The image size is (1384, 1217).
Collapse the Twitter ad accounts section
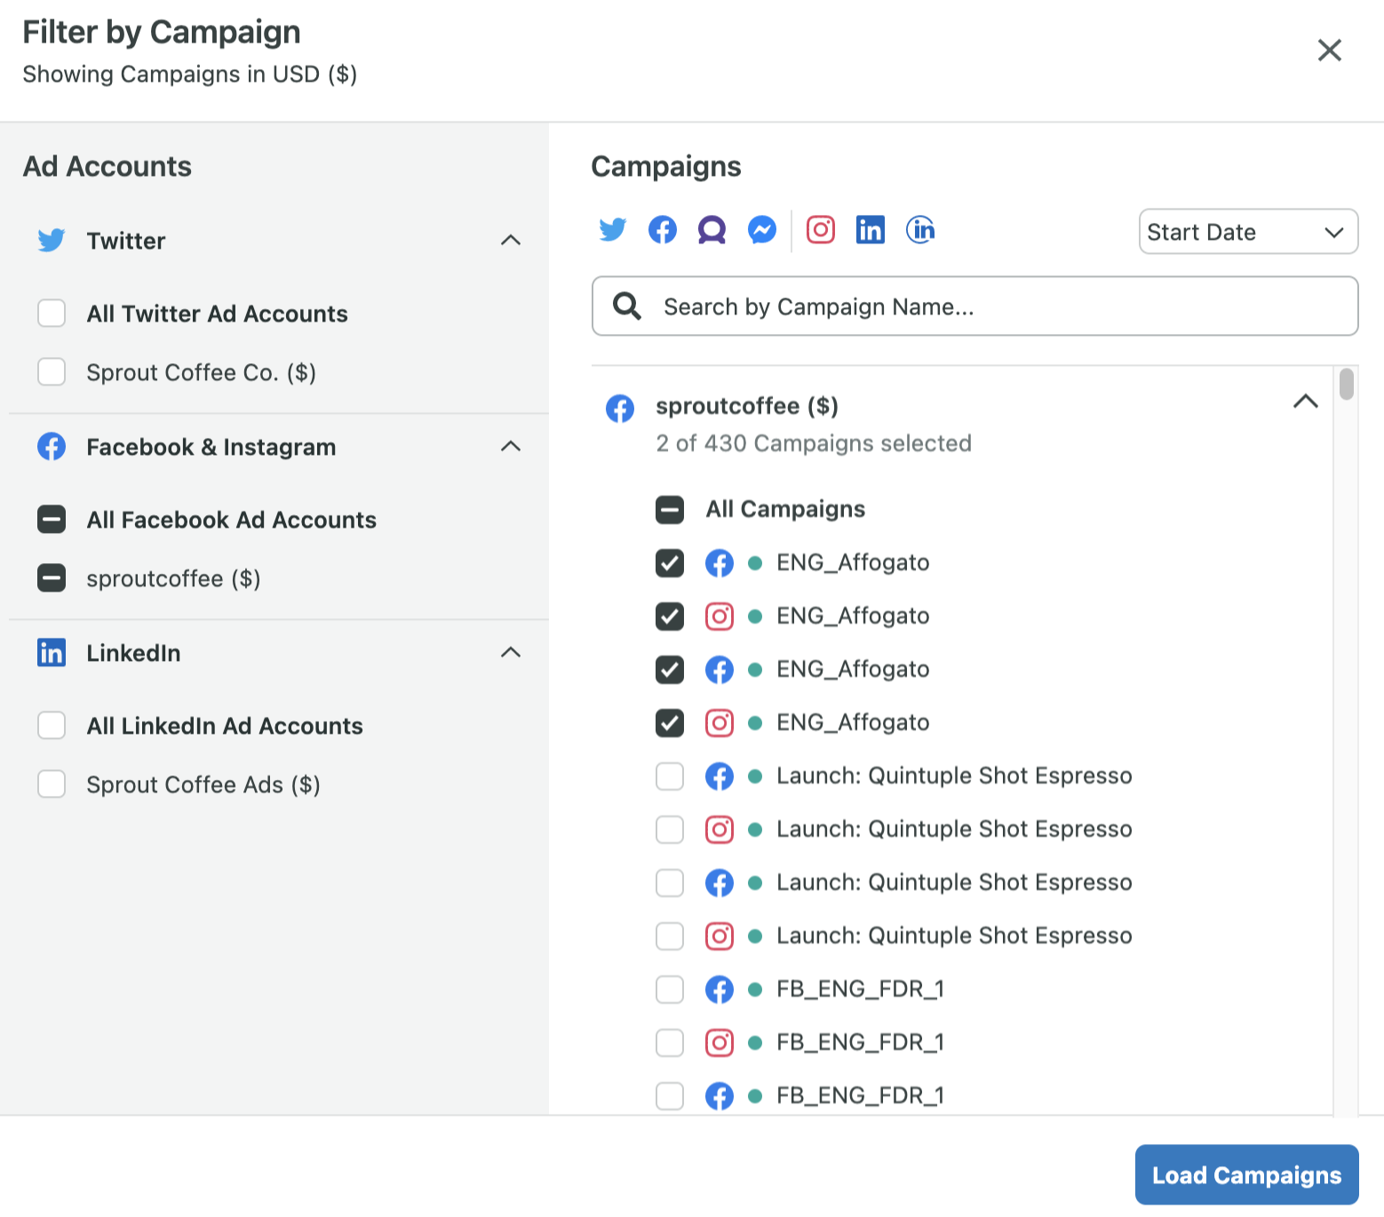511,241
